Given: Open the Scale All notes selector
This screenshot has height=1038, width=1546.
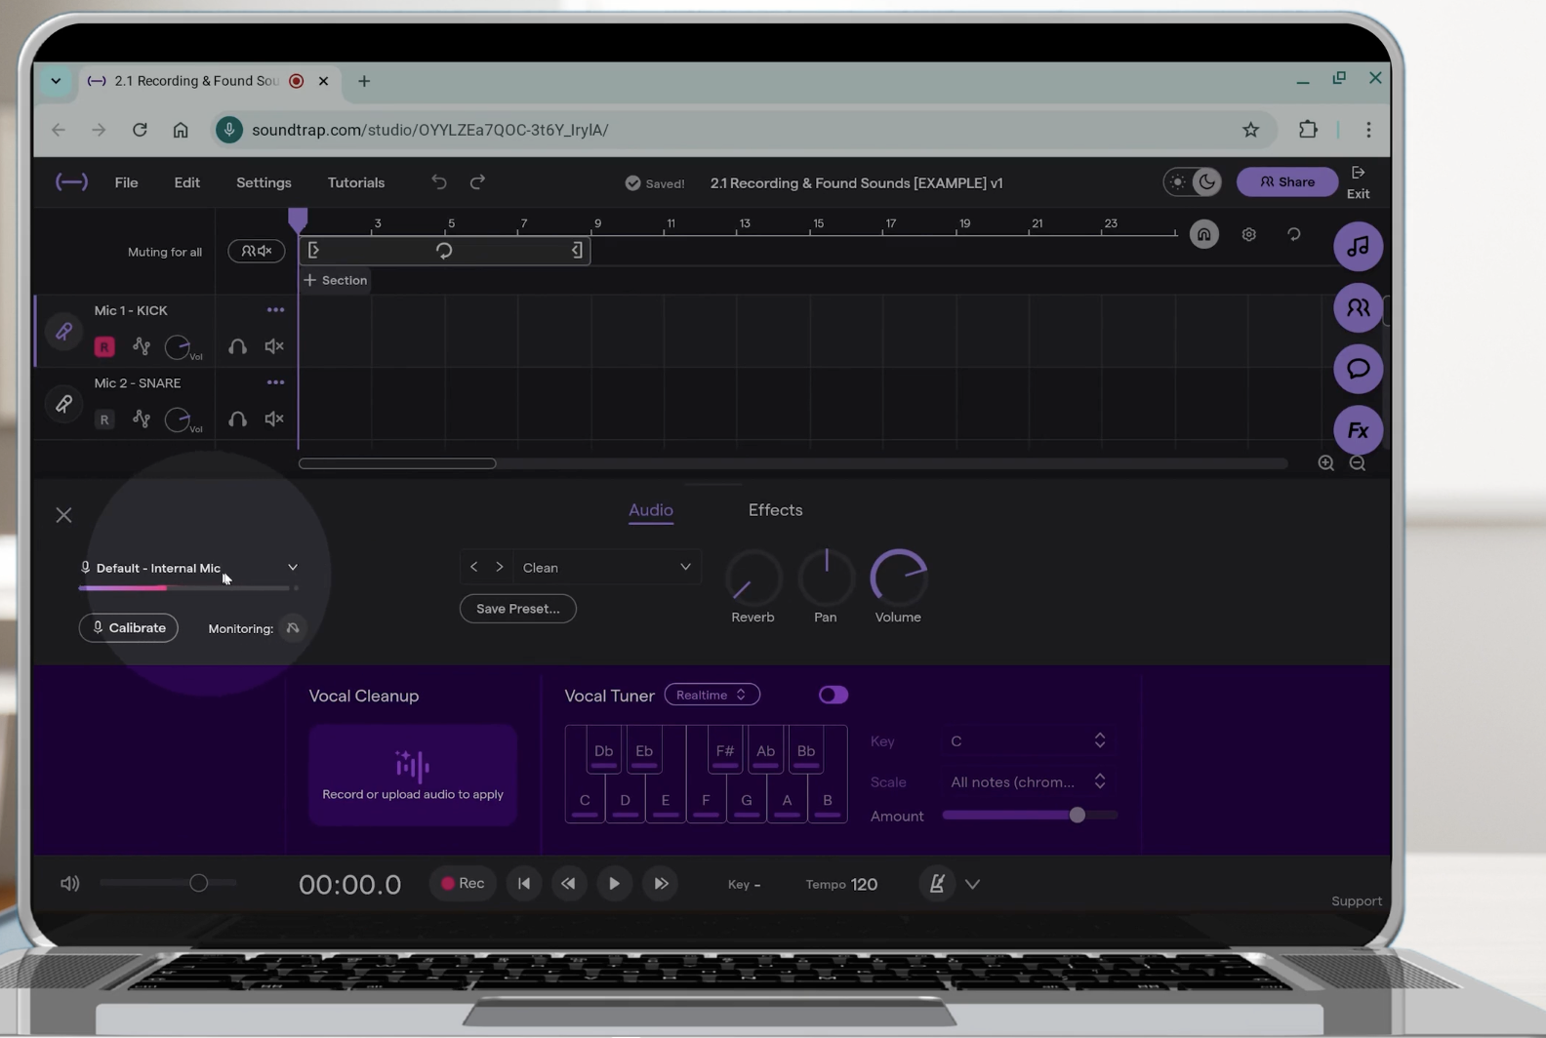Looking at the screenshot, I should (x=1028, y=782).
